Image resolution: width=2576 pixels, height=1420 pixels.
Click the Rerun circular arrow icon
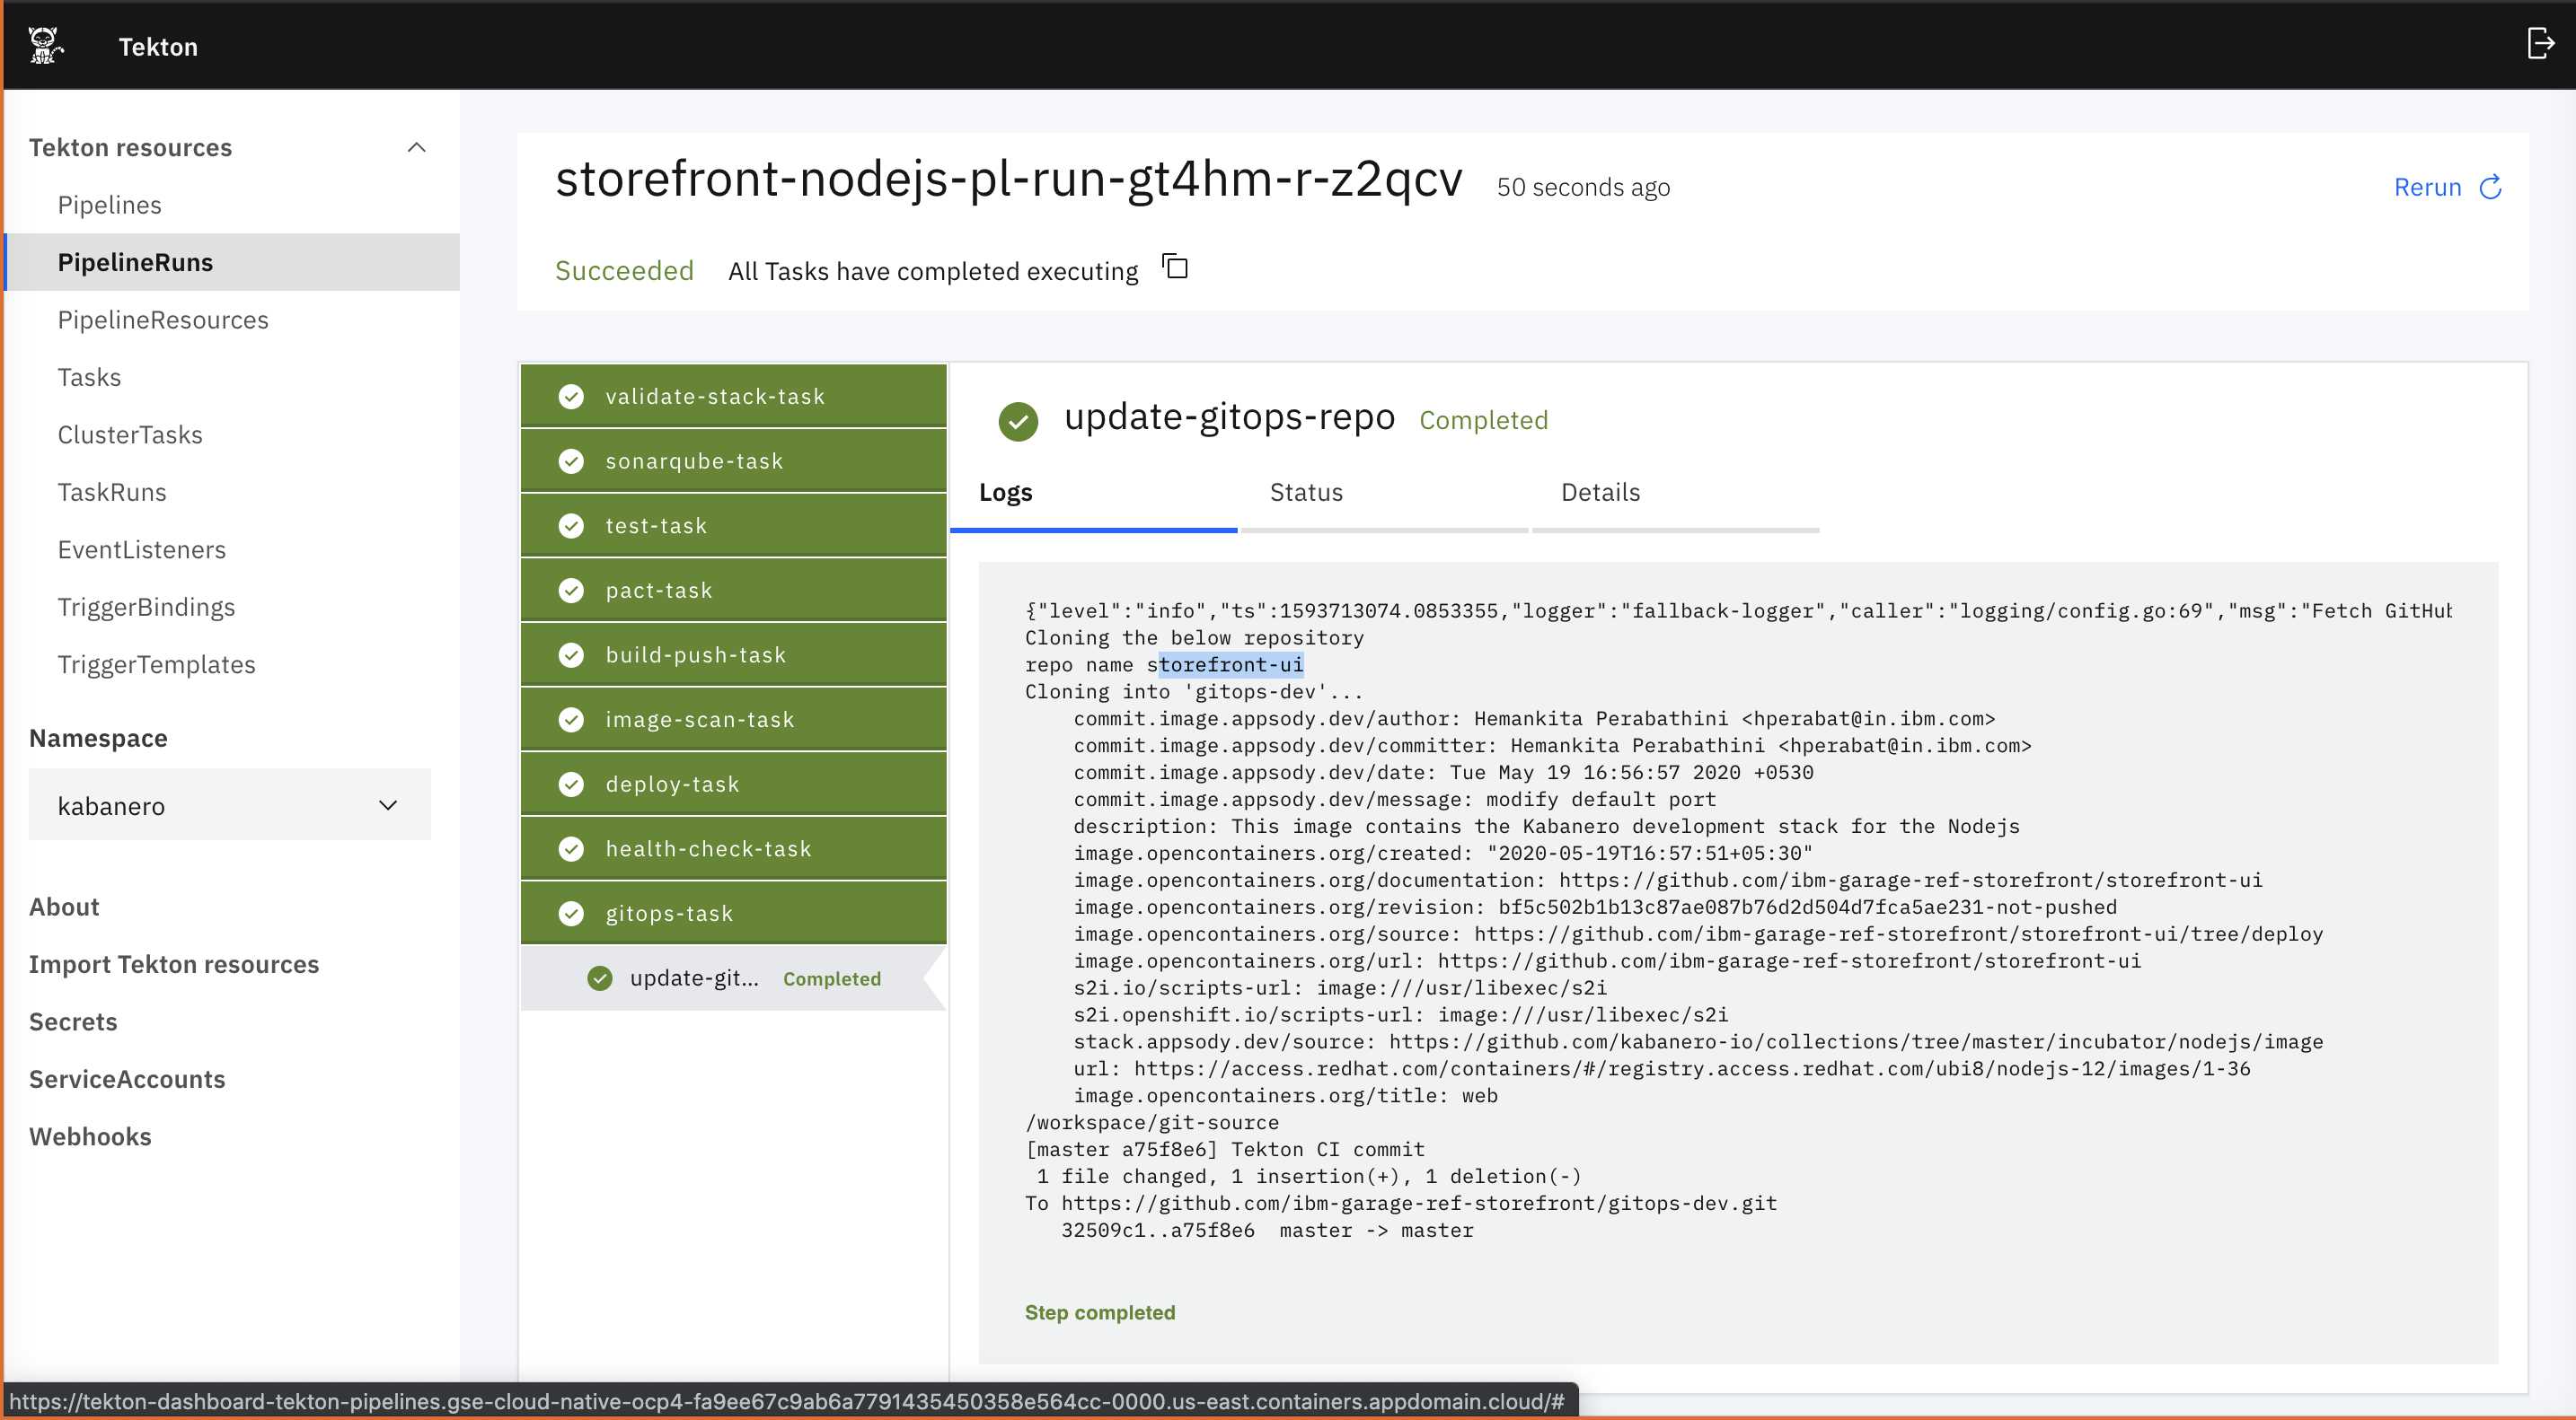tap(2491, 187)
